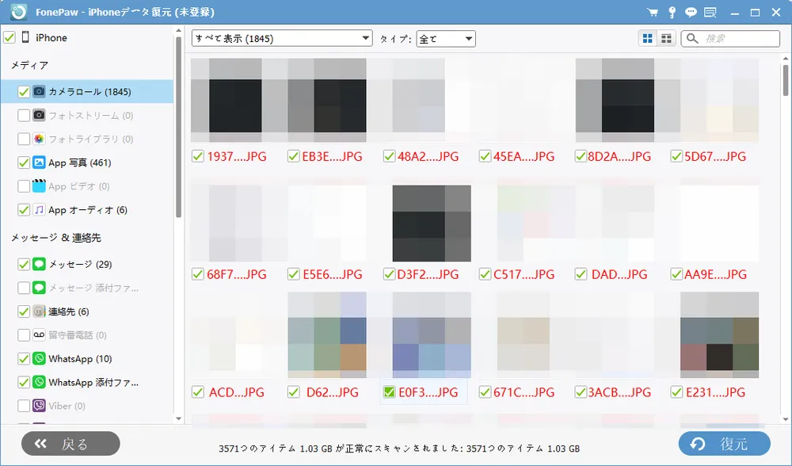Image resolution: width=792 pixels, height=466 pixels.
Task: Click the 連絡先 contacts icon
Action: coord(39,311)
